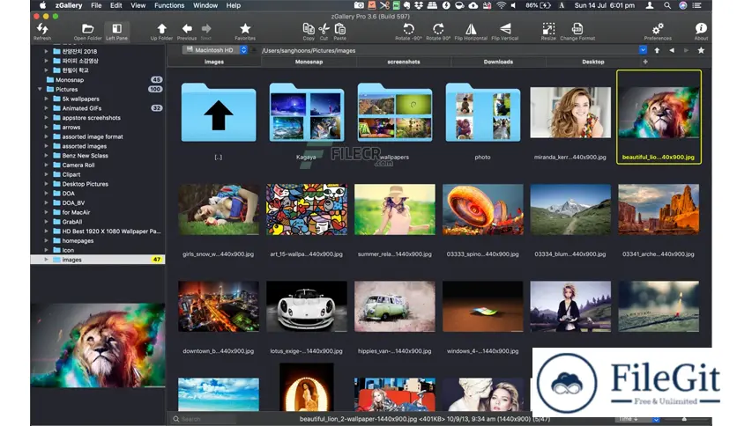Select 03341_arche canyon thumbnail
737x426 pixels.
coord(659,209)
